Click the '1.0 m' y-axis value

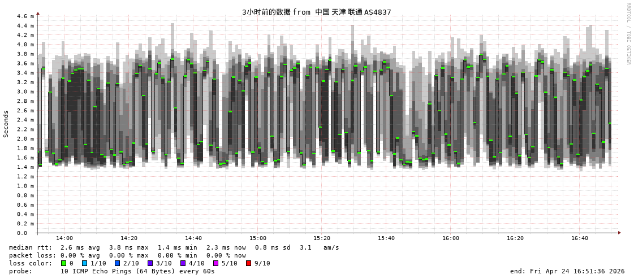[x=25, y=186]
